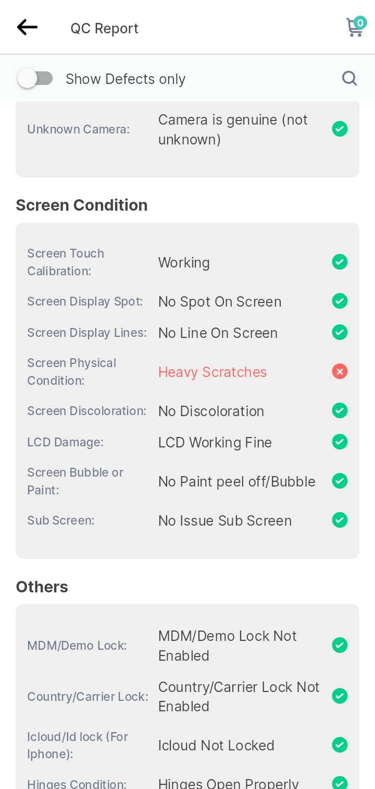Tap green check for Sub Screen
Viewport: 375px width, 789px height.
tap(340, 520)
